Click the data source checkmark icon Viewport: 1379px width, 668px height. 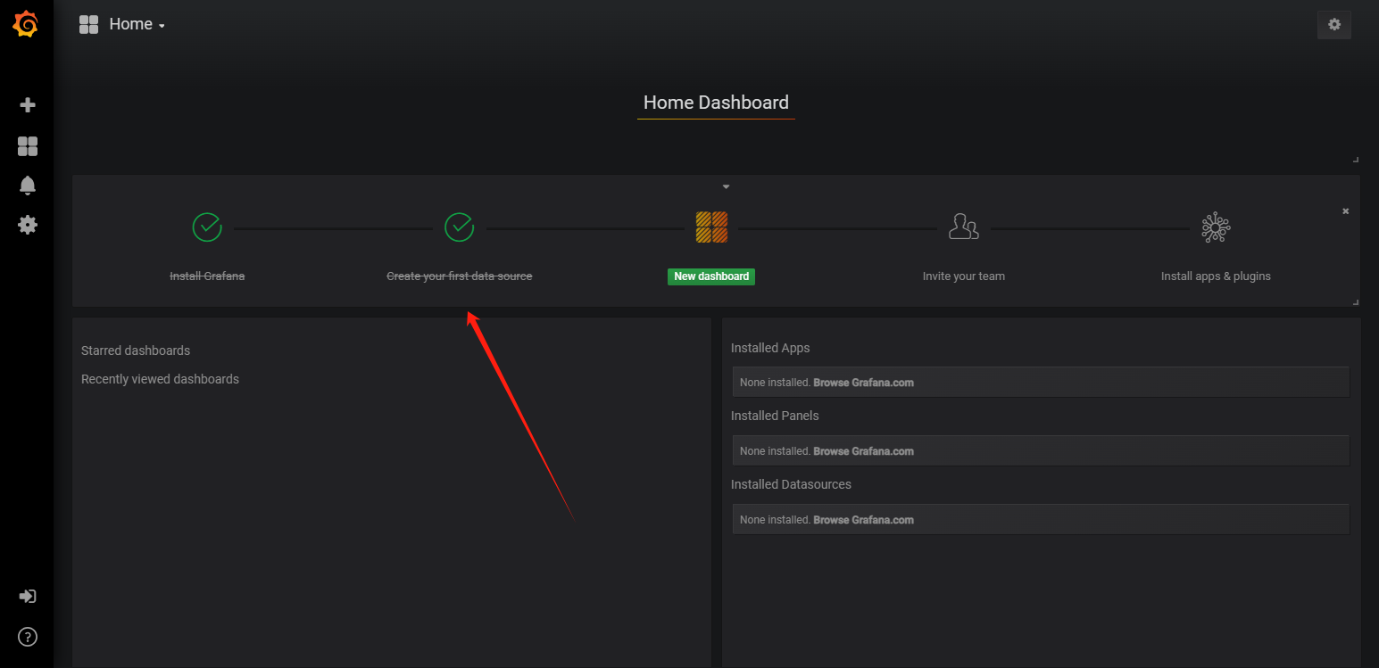point(459,227)
